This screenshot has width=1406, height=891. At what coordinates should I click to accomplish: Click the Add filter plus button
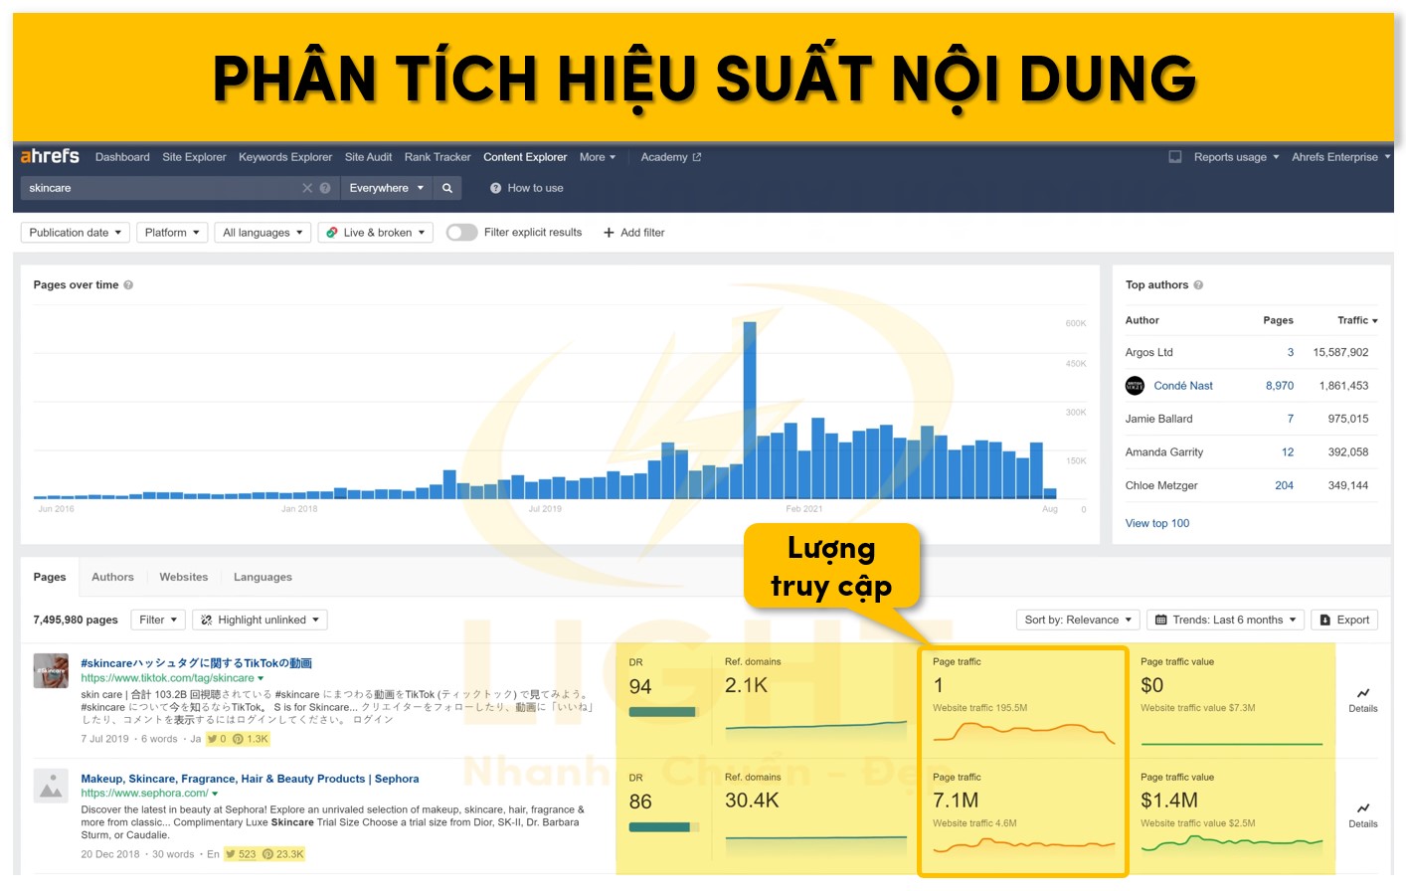(634, 233)
